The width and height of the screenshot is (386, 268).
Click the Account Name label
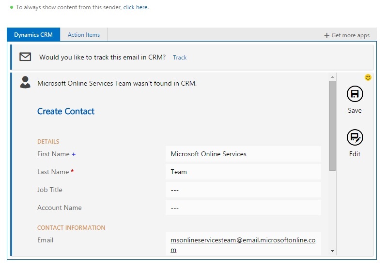point(59,208)
